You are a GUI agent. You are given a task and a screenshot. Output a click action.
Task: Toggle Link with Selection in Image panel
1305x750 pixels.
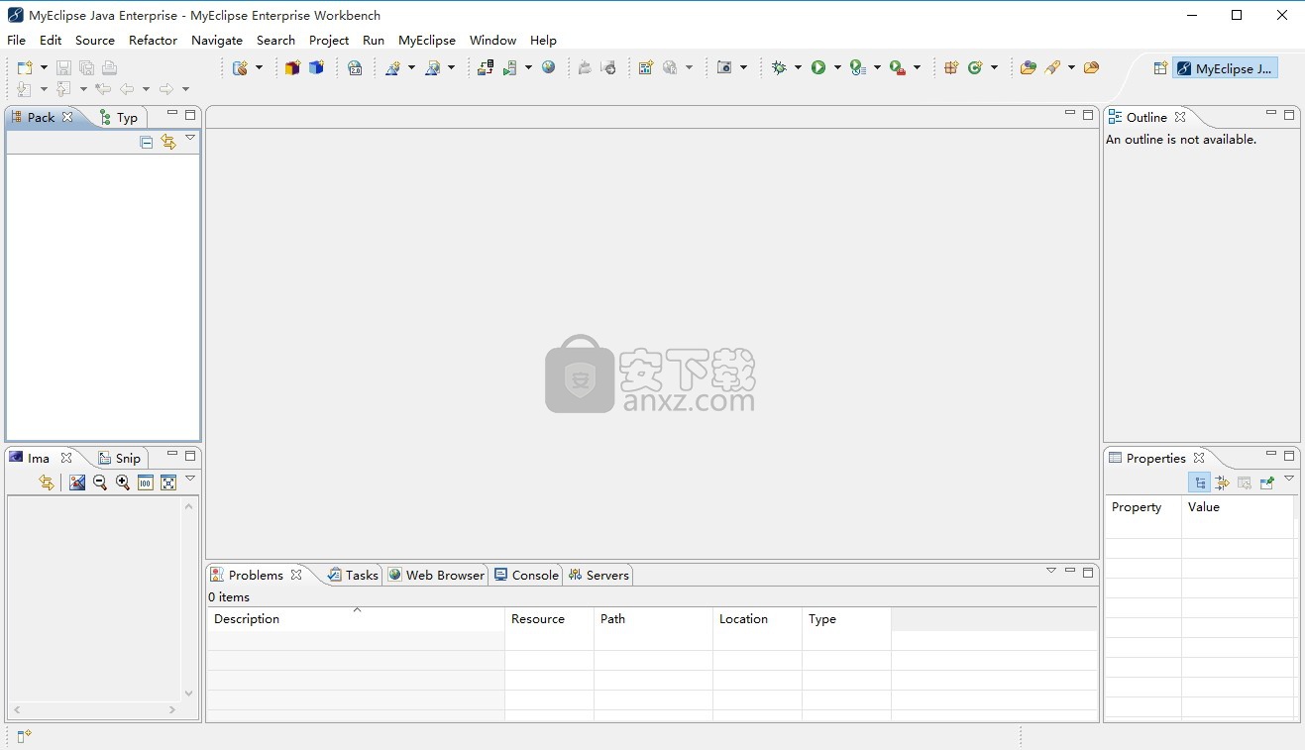47,482
